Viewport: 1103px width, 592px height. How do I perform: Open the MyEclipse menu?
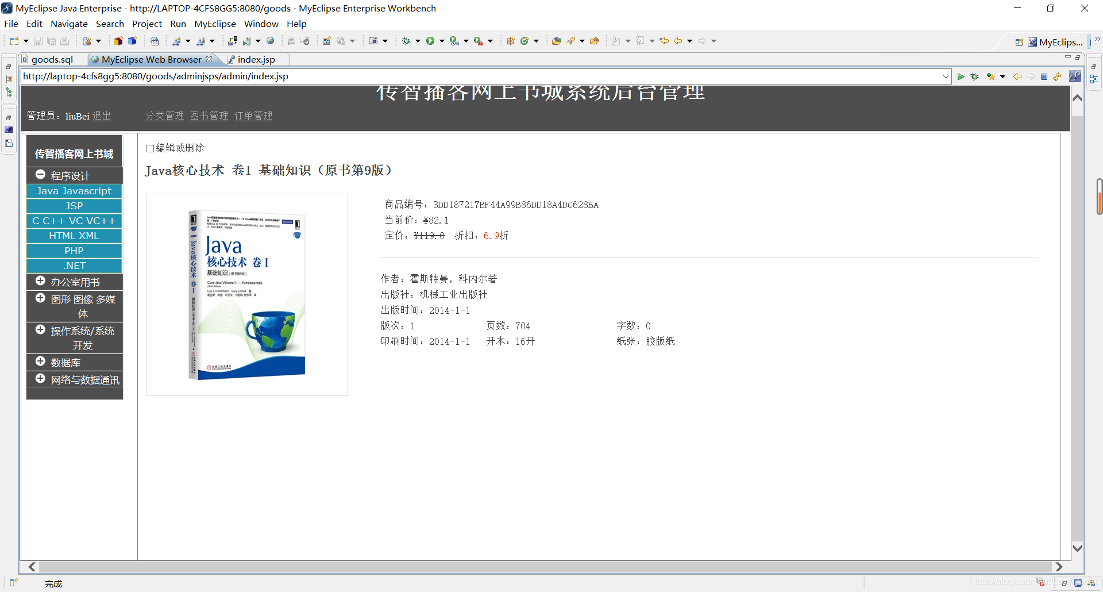(x=215, y=24)
